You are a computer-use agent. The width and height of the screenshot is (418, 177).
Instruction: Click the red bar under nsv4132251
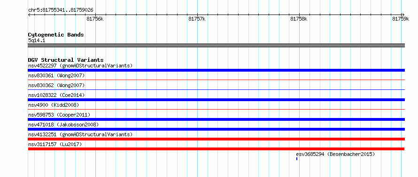pyautogui.click(x=216, y=139)
